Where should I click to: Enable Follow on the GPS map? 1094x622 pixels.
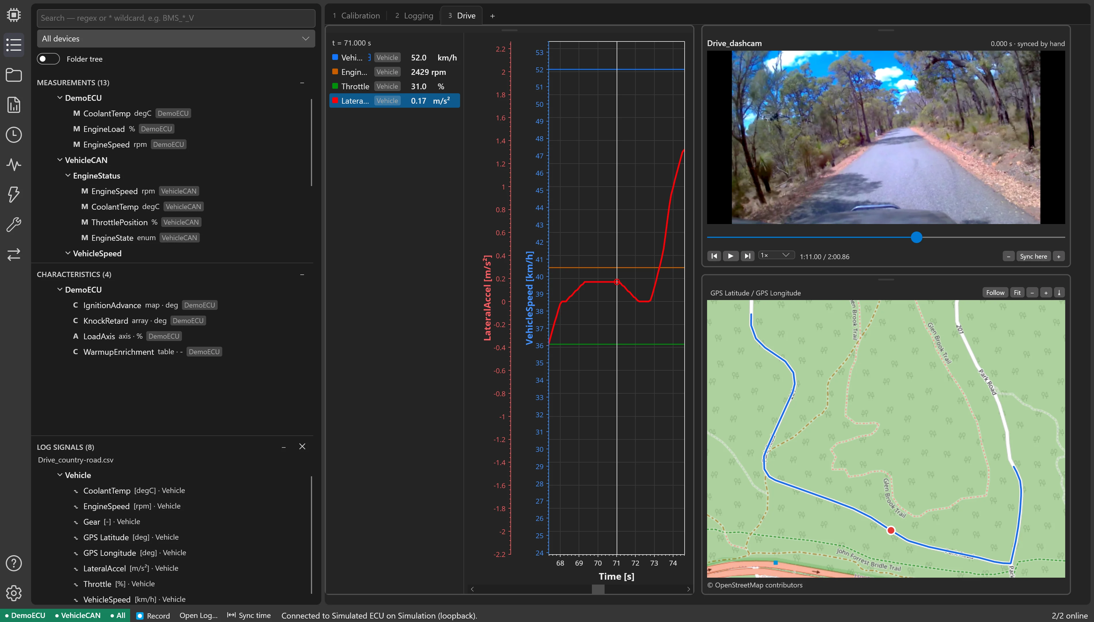click(995, 293)
